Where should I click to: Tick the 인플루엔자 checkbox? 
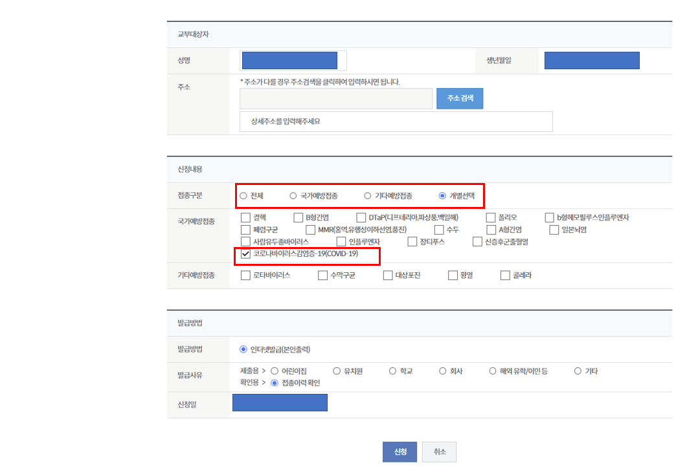[341, 241]
